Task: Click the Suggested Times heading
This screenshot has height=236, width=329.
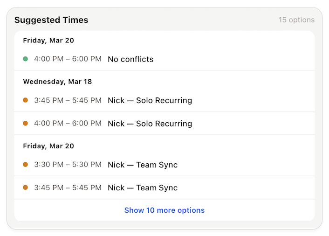Action: pos(51,20)
